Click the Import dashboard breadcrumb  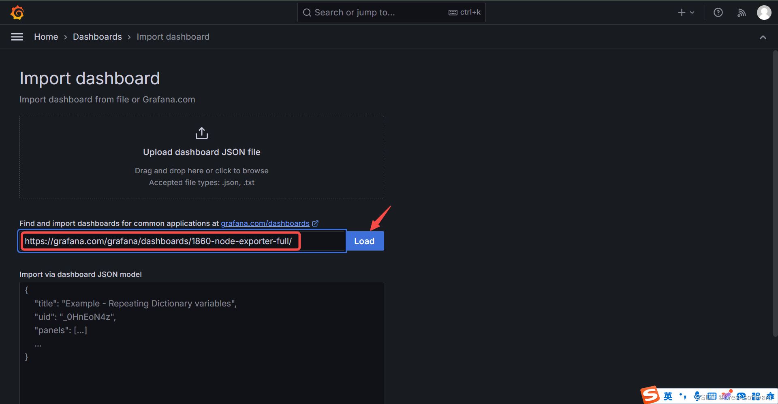pos(173,37)
